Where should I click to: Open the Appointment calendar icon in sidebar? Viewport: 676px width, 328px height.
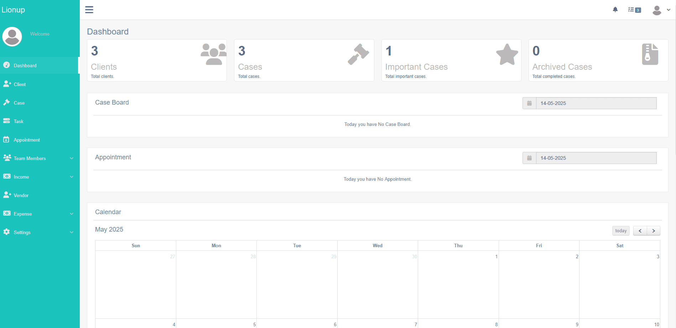click(7, 139)
